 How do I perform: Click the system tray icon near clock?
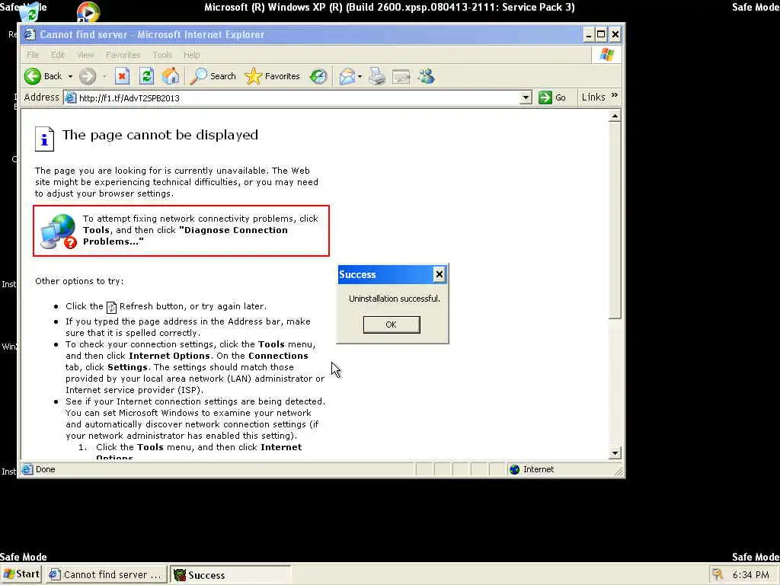tap(718, 574)
